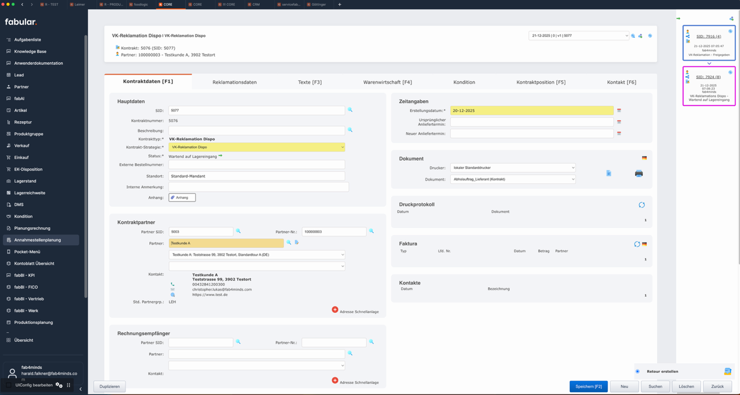This screenshot has width=740, height=395.
Task: Open the contract version dropdown at top
Action: [x=578, y=36]
